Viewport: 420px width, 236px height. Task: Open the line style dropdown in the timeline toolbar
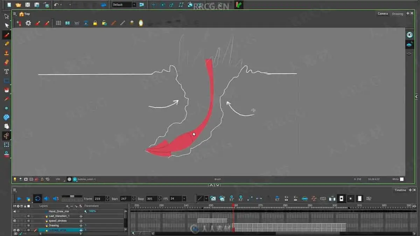(x=206, y=199)
